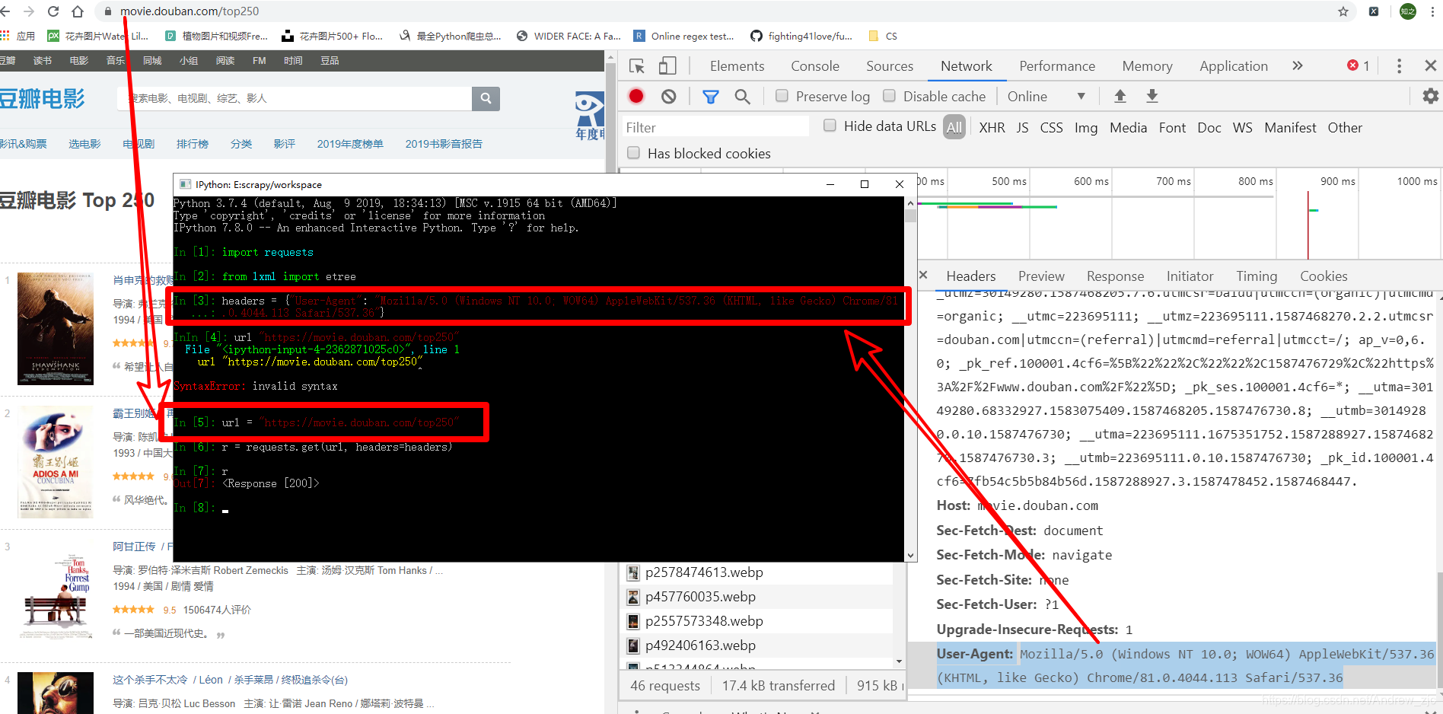
Task: Open 阿甘正传 movie title link
Action: tap(134, 547)
